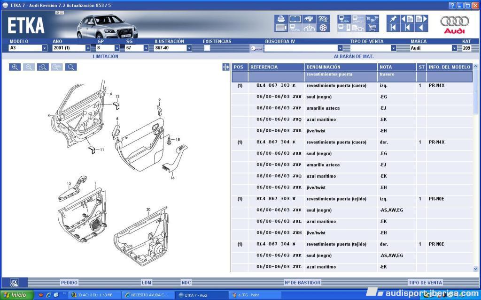Go to previous page with left-arrow document icon
The height and width of the screenshot is (300, 481).
(x=407, y=19)
